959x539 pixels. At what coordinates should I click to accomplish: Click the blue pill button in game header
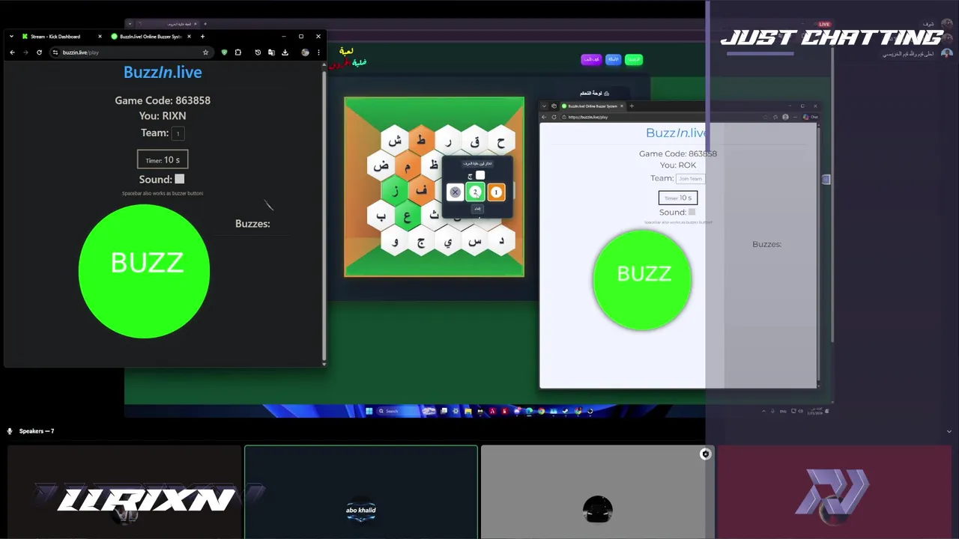click(x=613, y=59)
